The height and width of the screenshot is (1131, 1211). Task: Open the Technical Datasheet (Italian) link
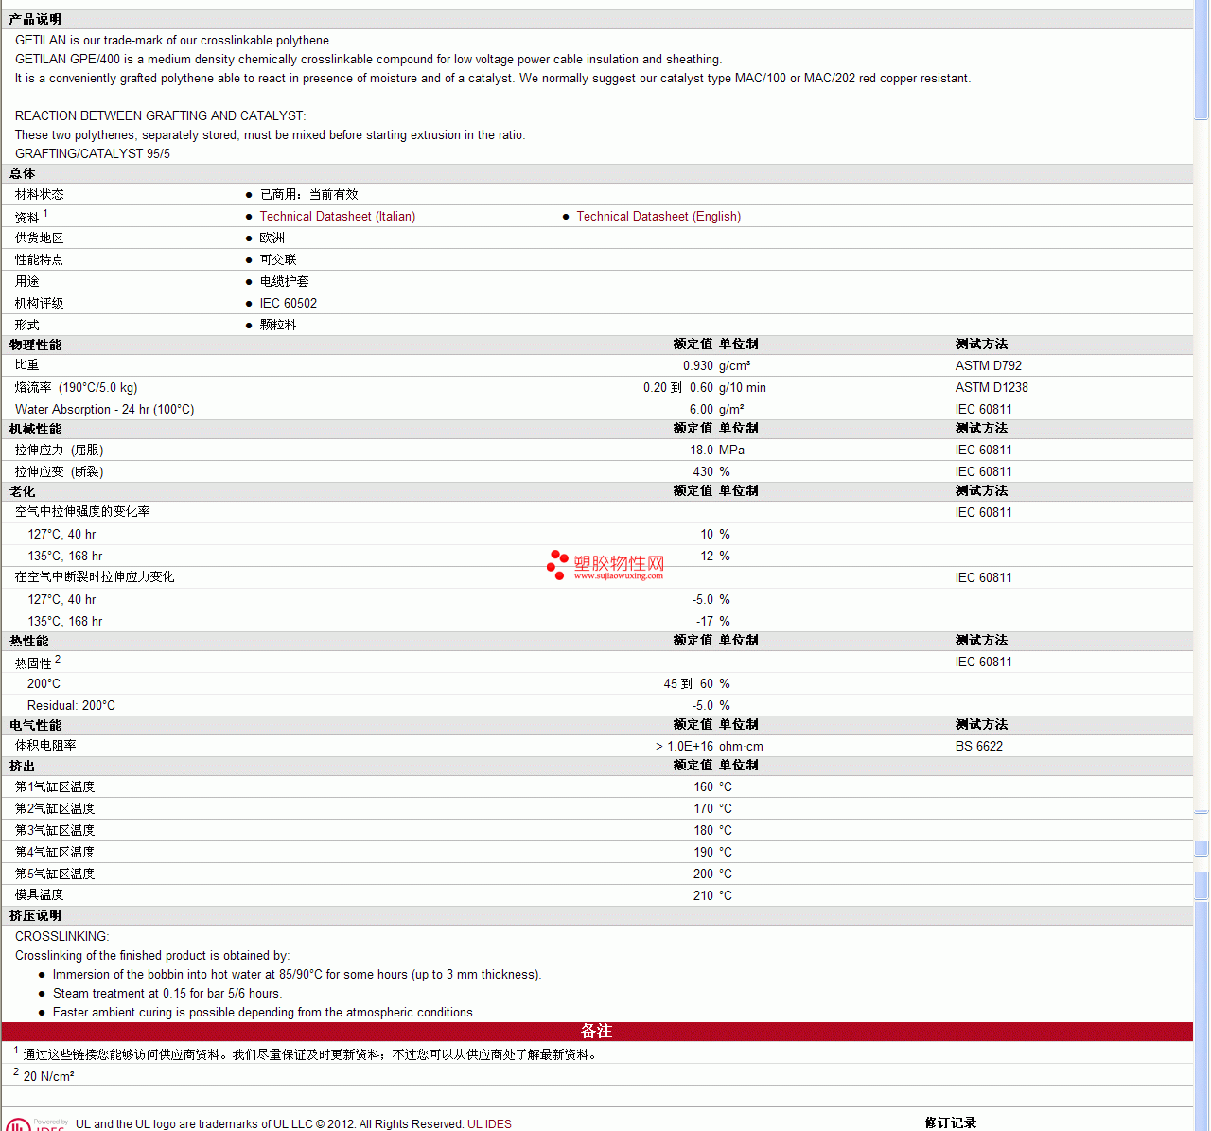(x=338, y=217)
